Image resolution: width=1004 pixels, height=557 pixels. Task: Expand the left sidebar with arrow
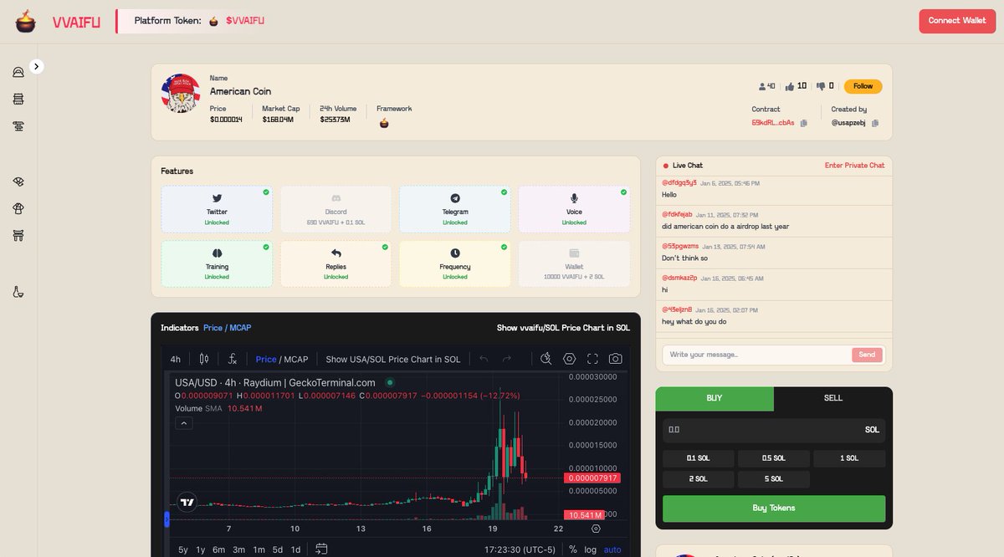point(37,66)
